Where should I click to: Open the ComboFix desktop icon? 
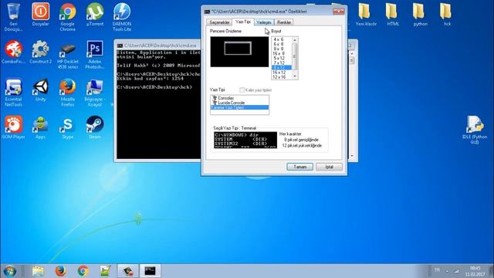pyautogui.click(x=13, y=52)
